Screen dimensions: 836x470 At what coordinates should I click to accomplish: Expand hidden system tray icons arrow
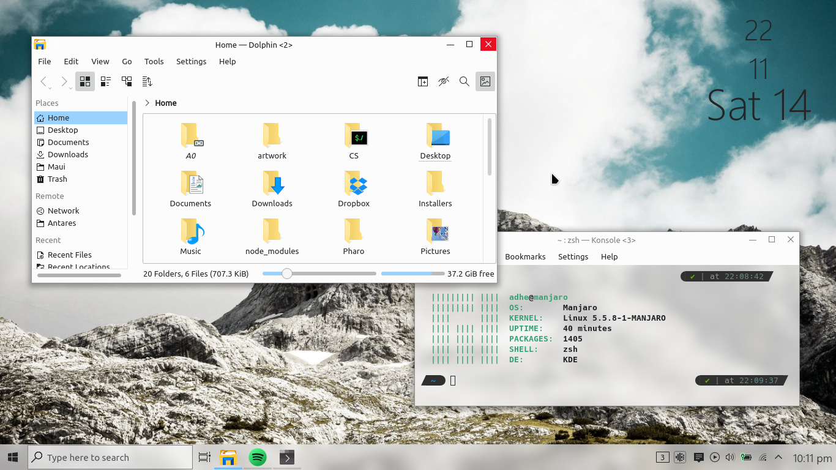(778, 457)
